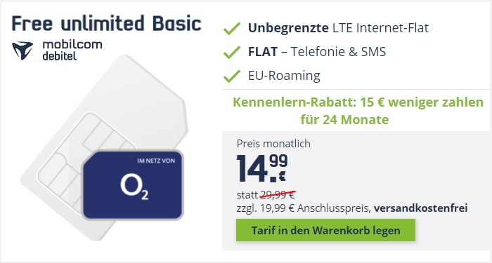Click the Free unlimited Basic heading
Viewport: 492px width, 263px height.
click(x=106, y=23)
